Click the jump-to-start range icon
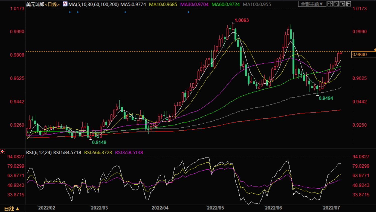 tap(336, 4)
